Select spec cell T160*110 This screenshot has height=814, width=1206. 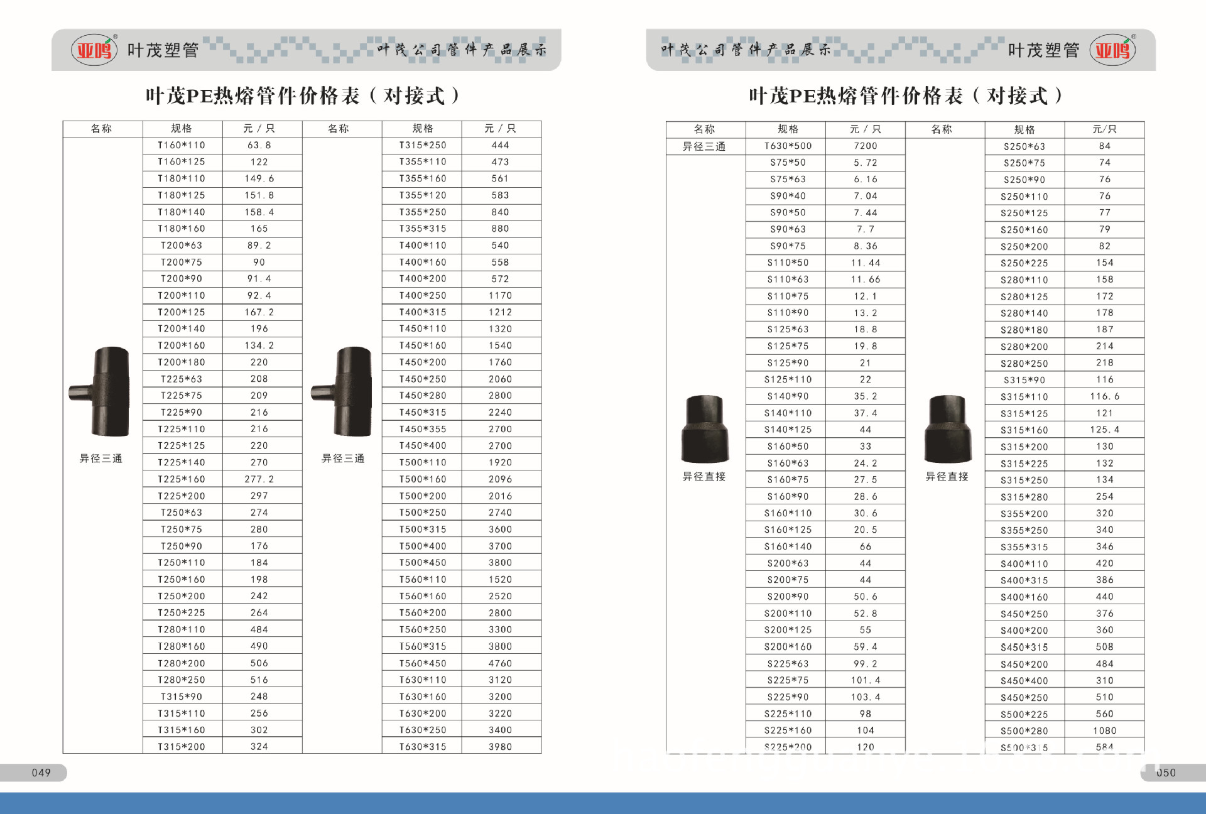click(x=182, y=145)
